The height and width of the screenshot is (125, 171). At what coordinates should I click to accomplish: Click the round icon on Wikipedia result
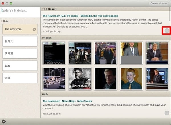[167, 30]
